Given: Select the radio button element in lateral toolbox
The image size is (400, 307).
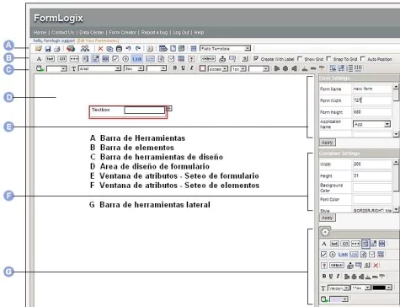Looking at the screenshot, I should pyautogui.click(x=333, y=255).
